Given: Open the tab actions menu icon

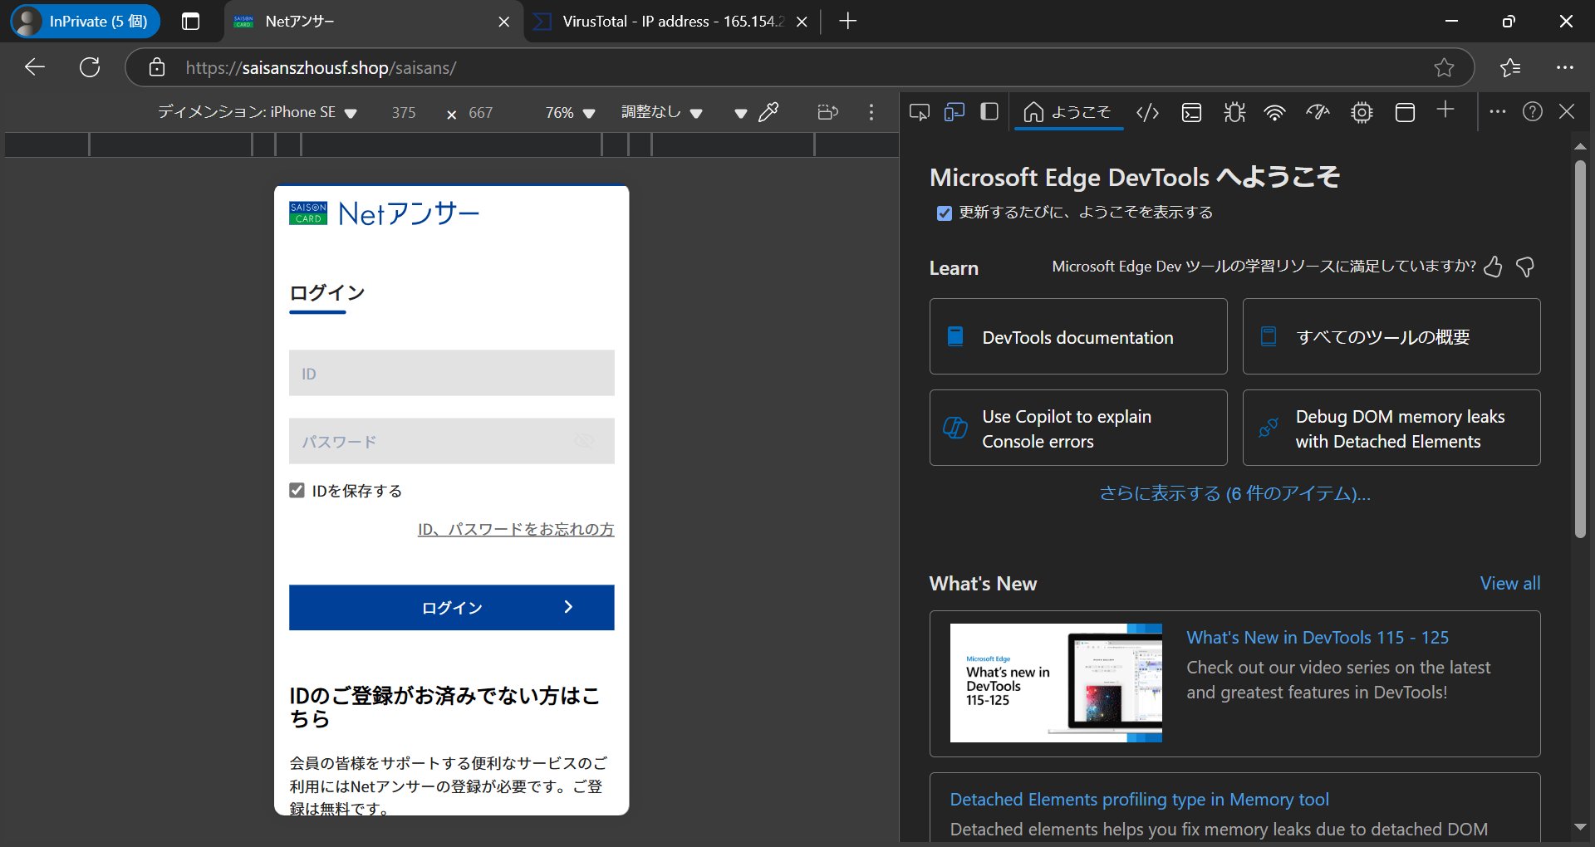Looking at the screenshot, I should click(x=190, y=22).
